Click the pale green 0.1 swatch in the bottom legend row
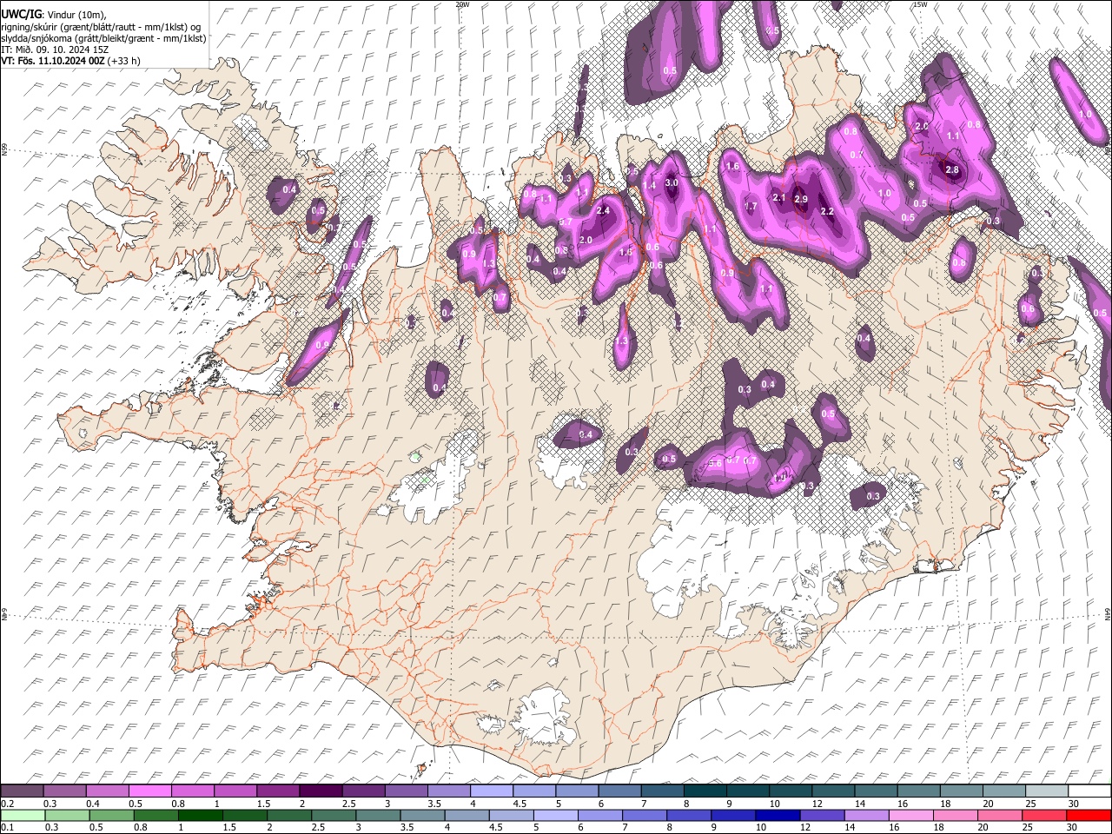 pos(24,815)
